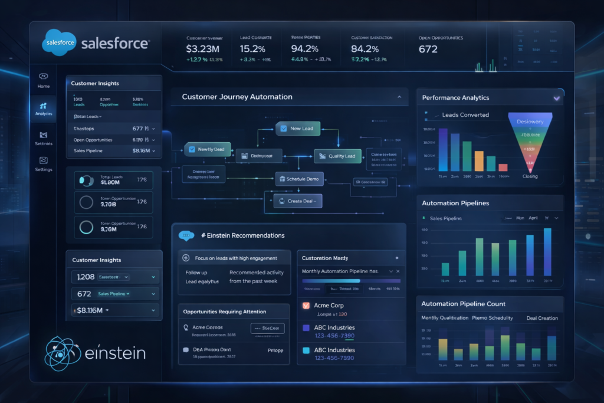Viewport: 604px width, 403px height.
Task: Collapse the Customer Journey Automation header
Action: 399,96
